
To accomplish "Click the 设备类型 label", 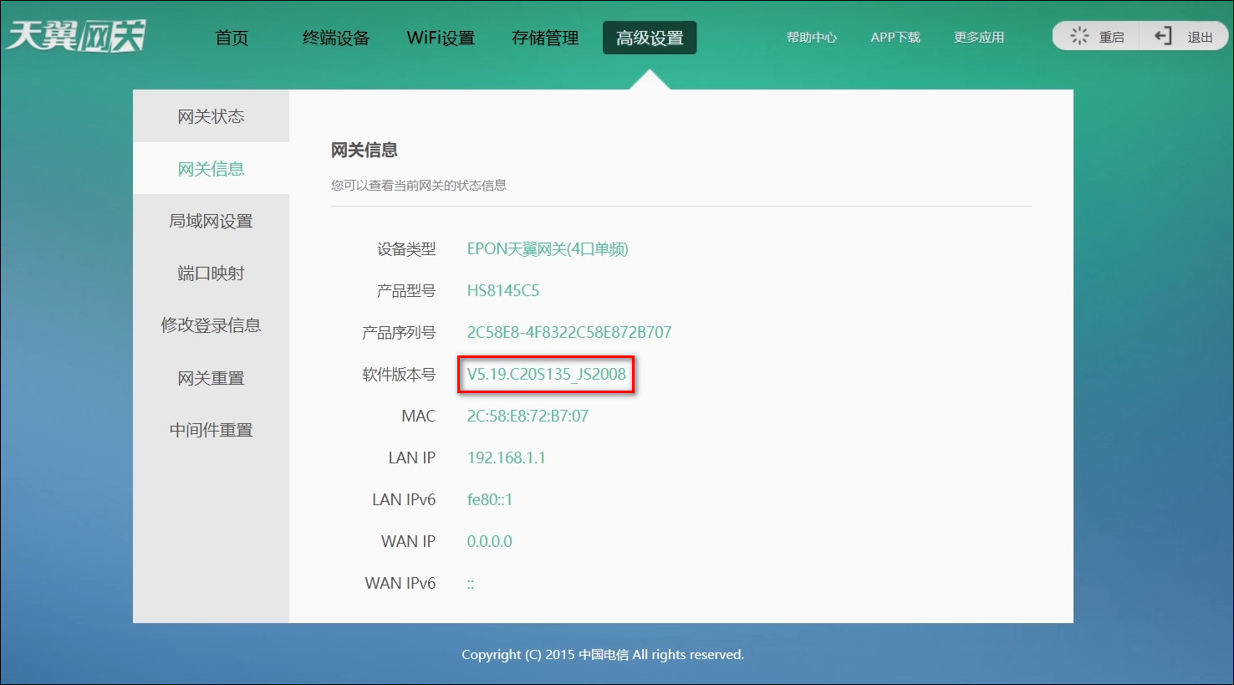I will 406,249.
